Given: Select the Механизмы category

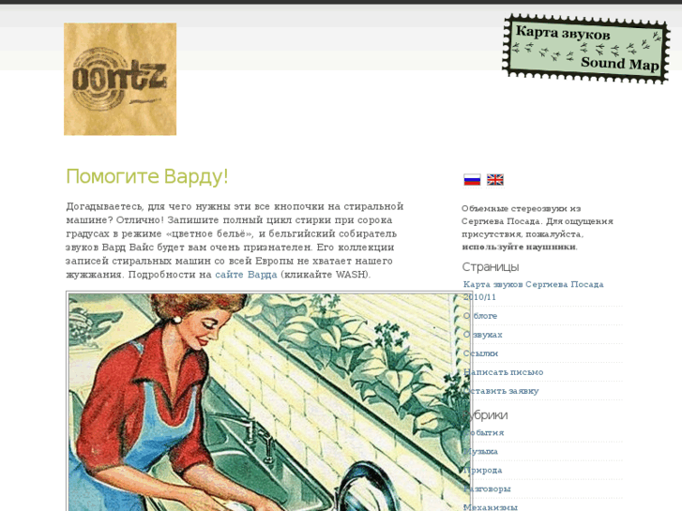Looking at the screenshot, I should (491, 507).
